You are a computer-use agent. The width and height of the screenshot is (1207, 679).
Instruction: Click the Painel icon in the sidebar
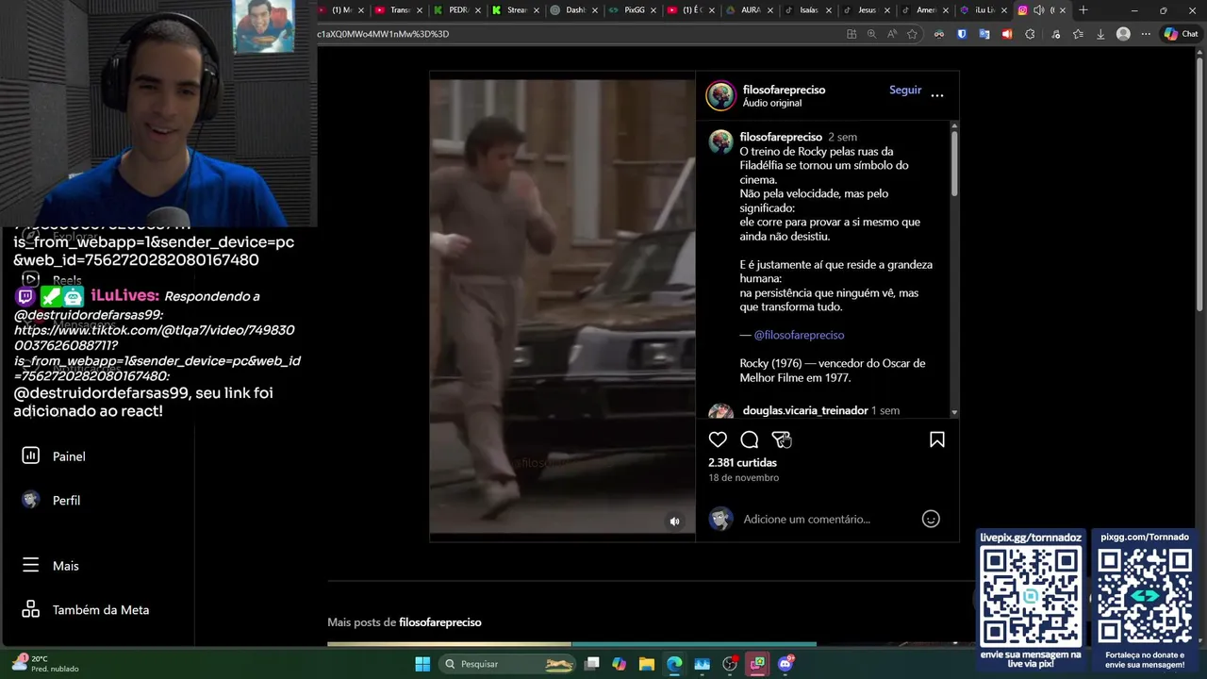(x=31, y=455)
